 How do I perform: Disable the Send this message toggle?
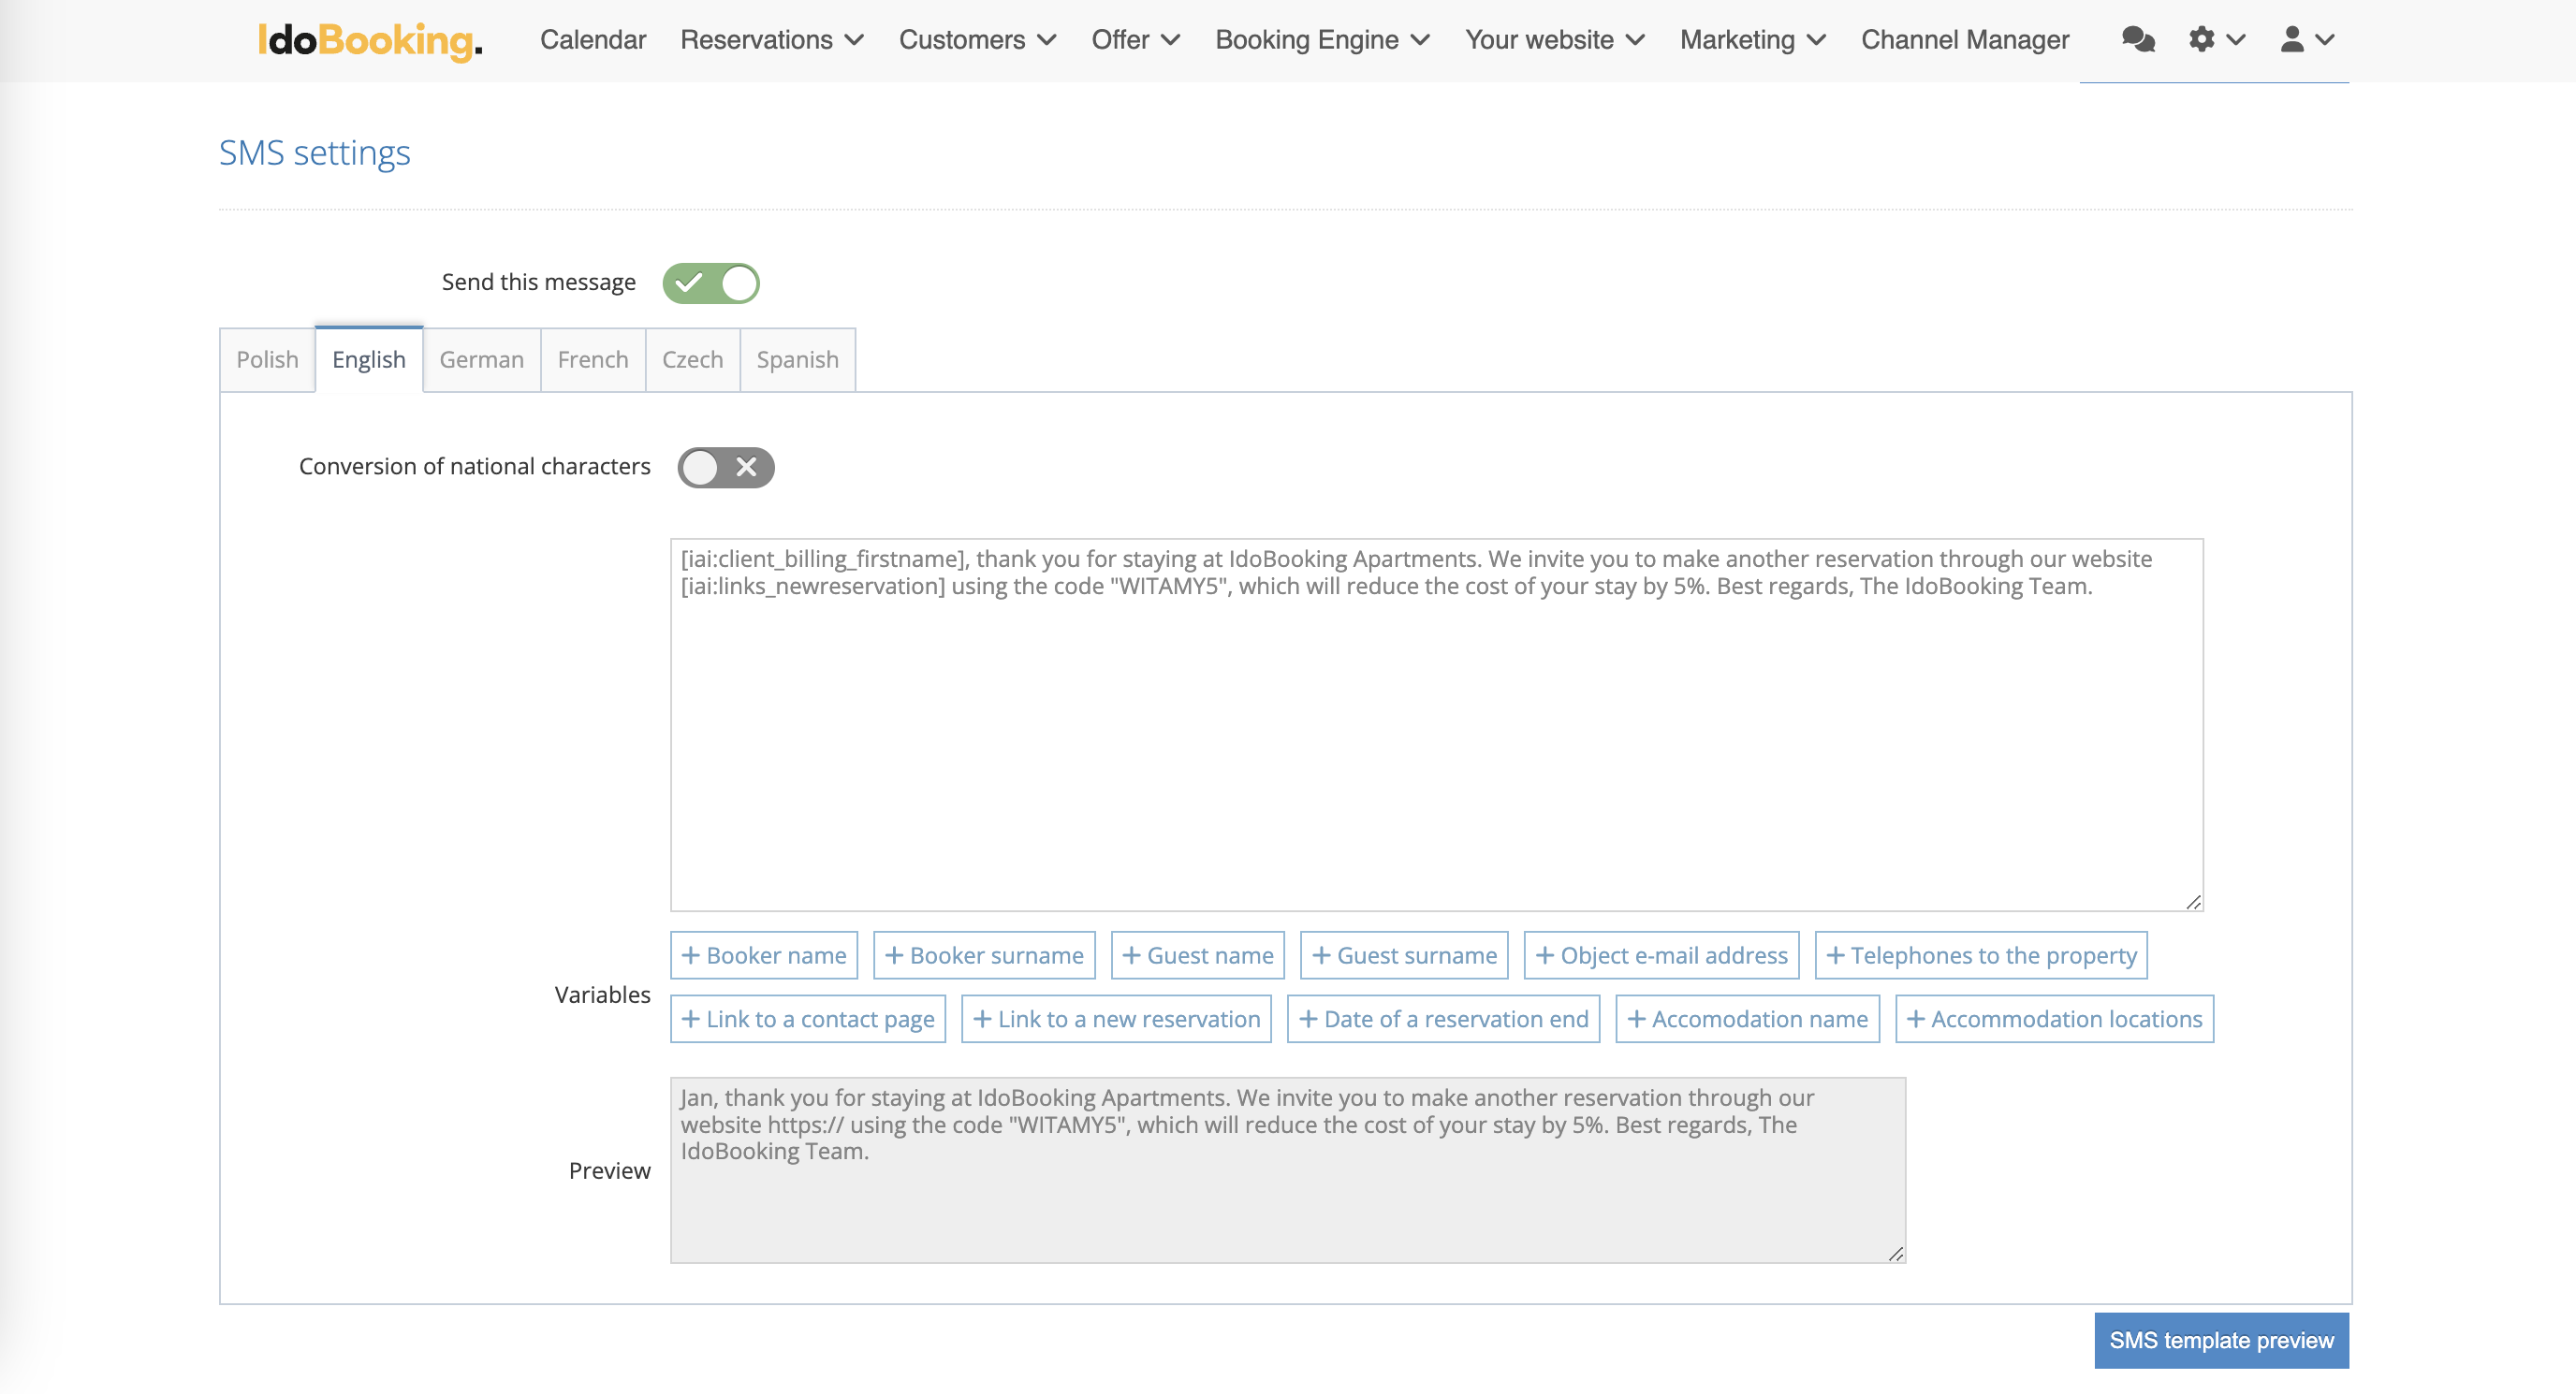click(x=711, y=283)
